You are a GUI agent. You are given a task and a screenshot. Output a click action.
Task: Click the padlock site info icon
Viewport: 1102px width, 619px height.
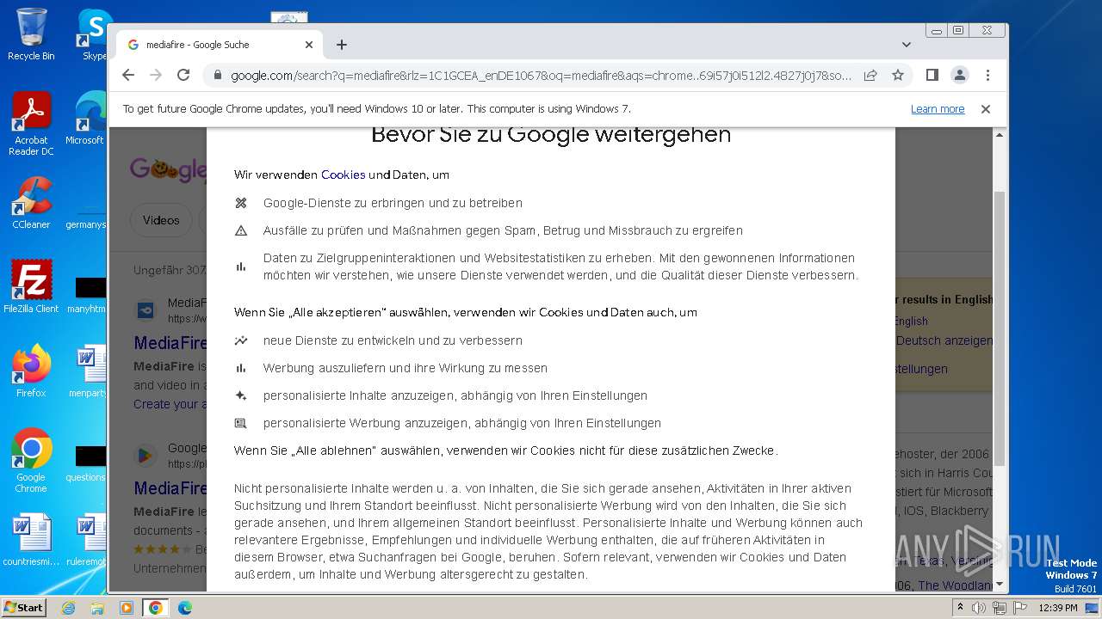[x=217, y=76]
